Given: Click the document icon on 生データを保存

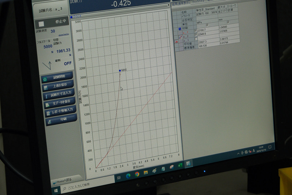Looking at the screenshot, I should tap(47, 105).
